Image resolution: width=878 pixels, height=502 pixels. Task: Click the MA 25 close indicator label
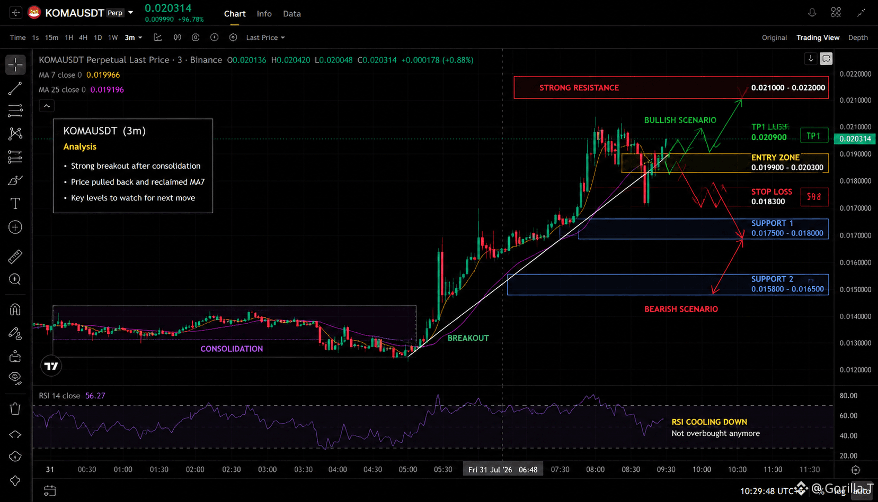pyautogui.click(x=62, y=90)
